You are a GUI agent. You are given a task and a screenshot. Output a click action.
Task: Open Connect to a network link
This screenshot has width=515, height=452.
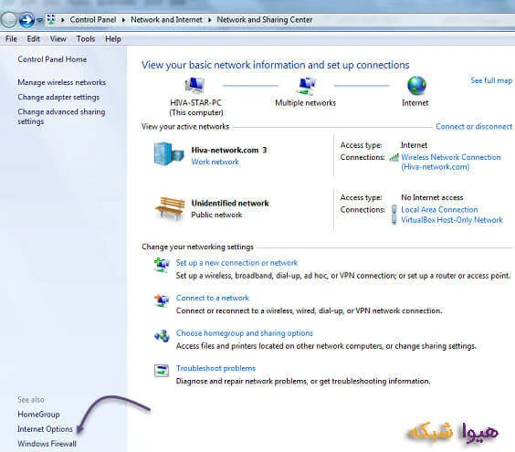click(x=213, y=298)
